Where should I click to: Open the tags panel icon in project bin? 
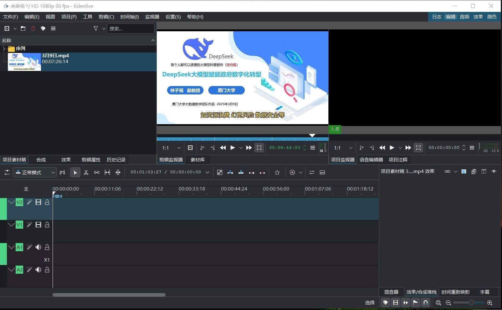[43, 28]
